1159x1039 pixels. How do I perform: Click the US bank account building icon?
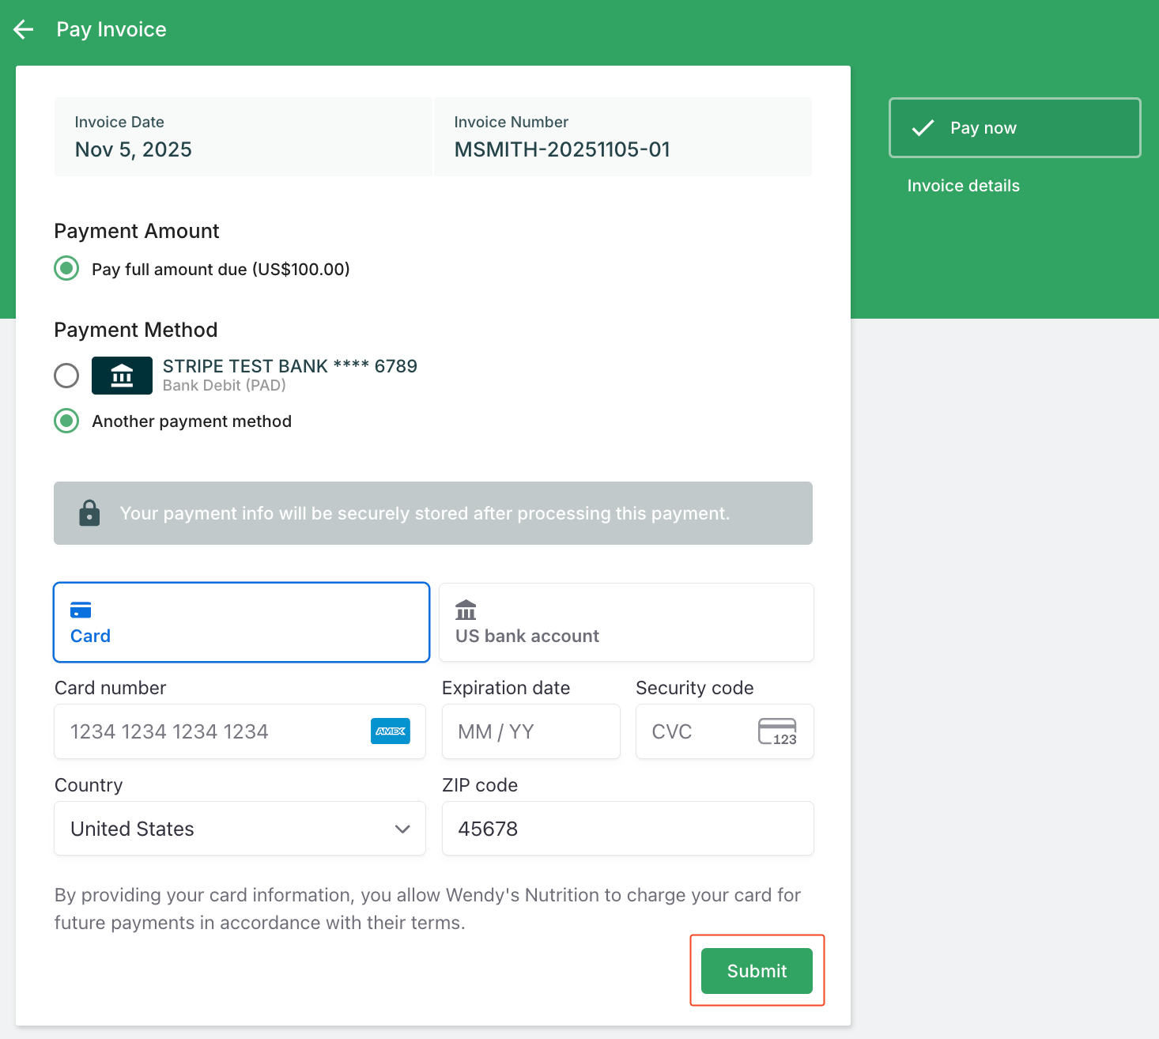466,610
